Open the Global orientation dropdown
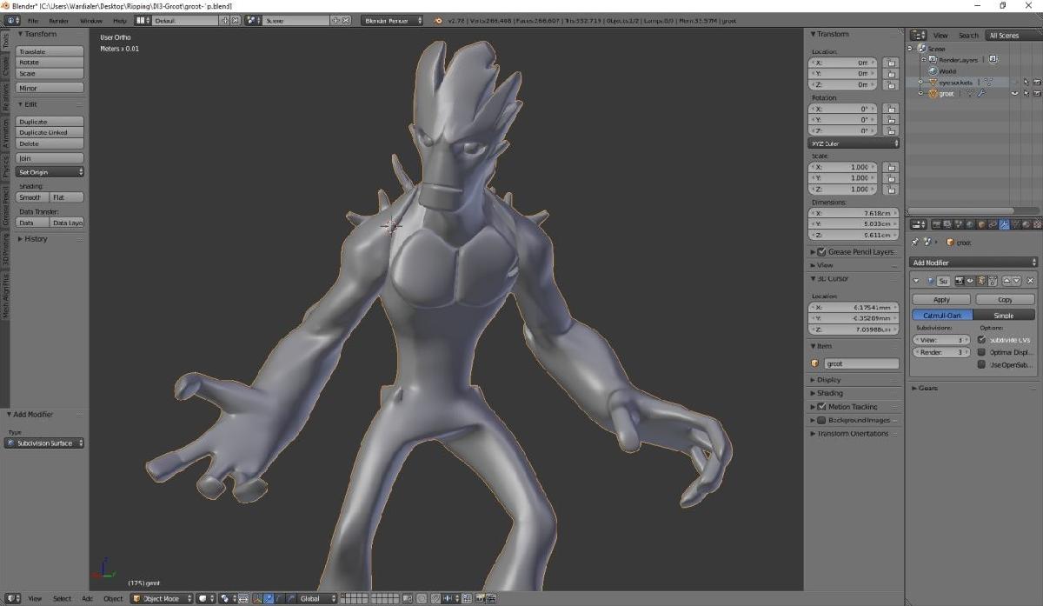This screenshot has height=606, width=1043. 317,598
